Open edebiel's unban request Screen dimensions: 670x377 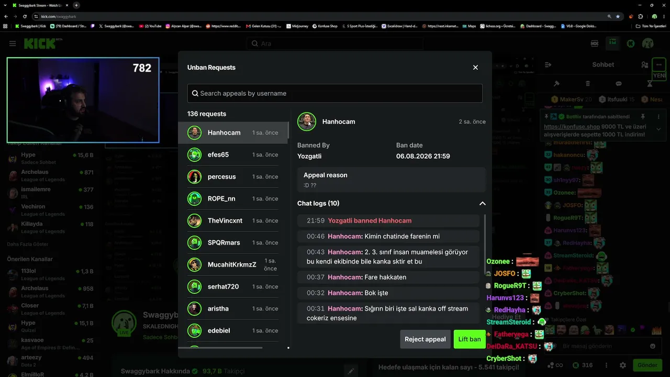[233, 331]
